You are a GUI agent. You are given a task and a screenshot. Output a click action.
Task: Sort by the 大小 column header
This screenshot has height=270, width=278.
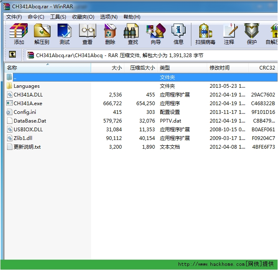[107, 67]
